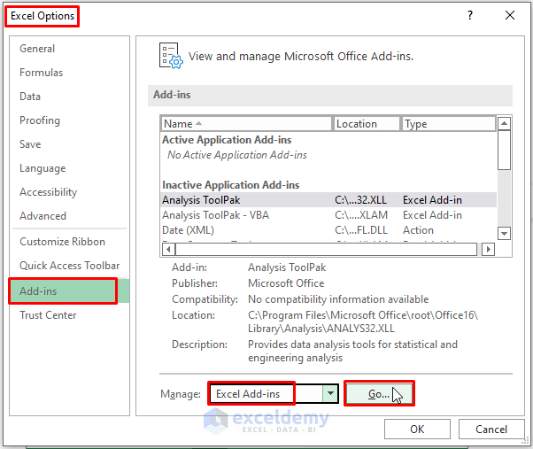Go to the Advanced options category
Viewport: 533px width, 449px height.
coord(42,216)
